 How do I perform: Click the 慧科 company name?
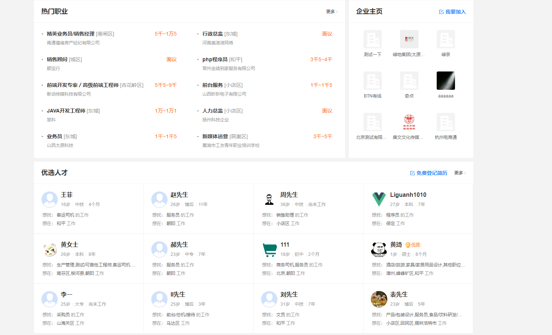click(51, 120)
